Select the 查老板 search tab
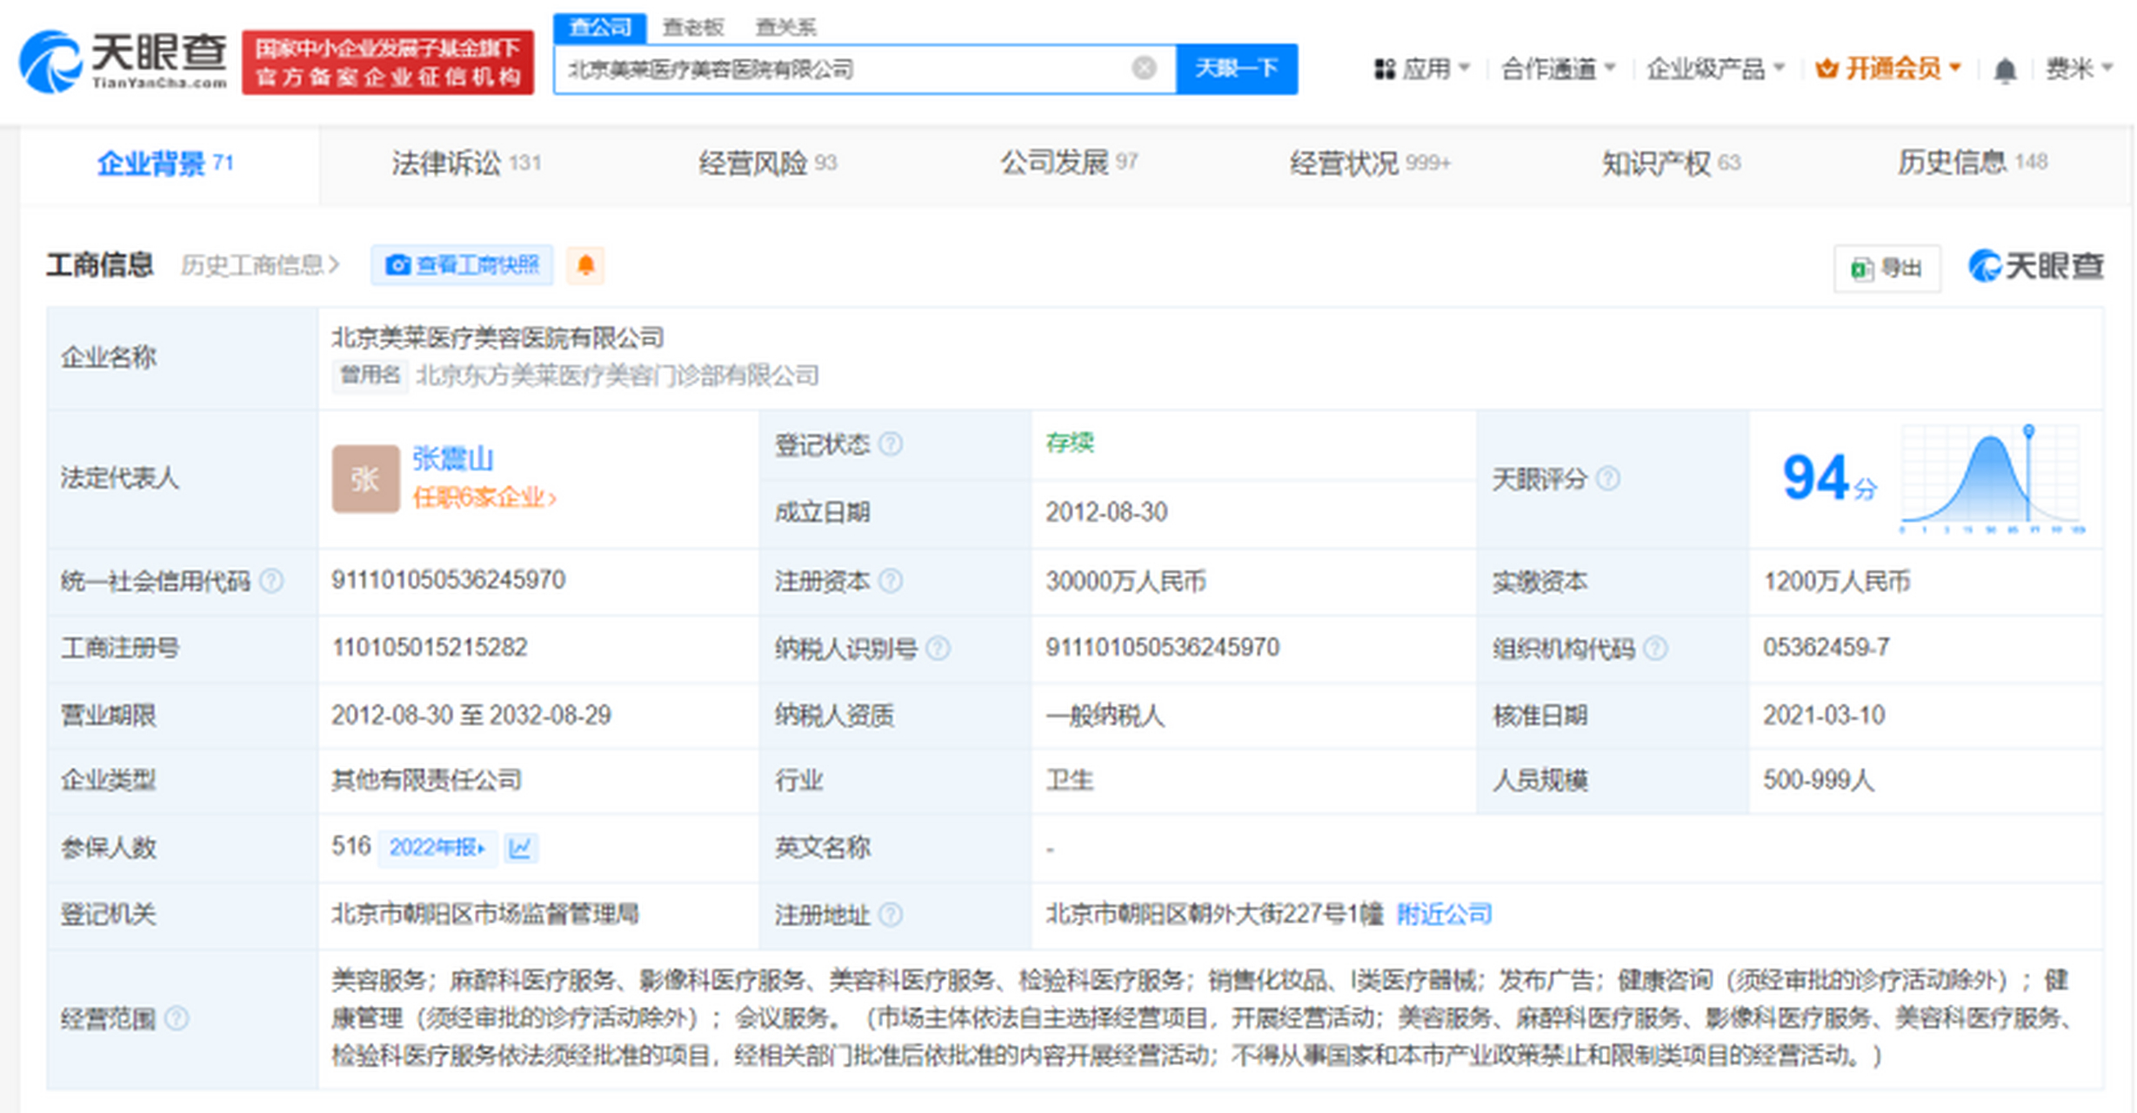 click(x=693, y=27)
